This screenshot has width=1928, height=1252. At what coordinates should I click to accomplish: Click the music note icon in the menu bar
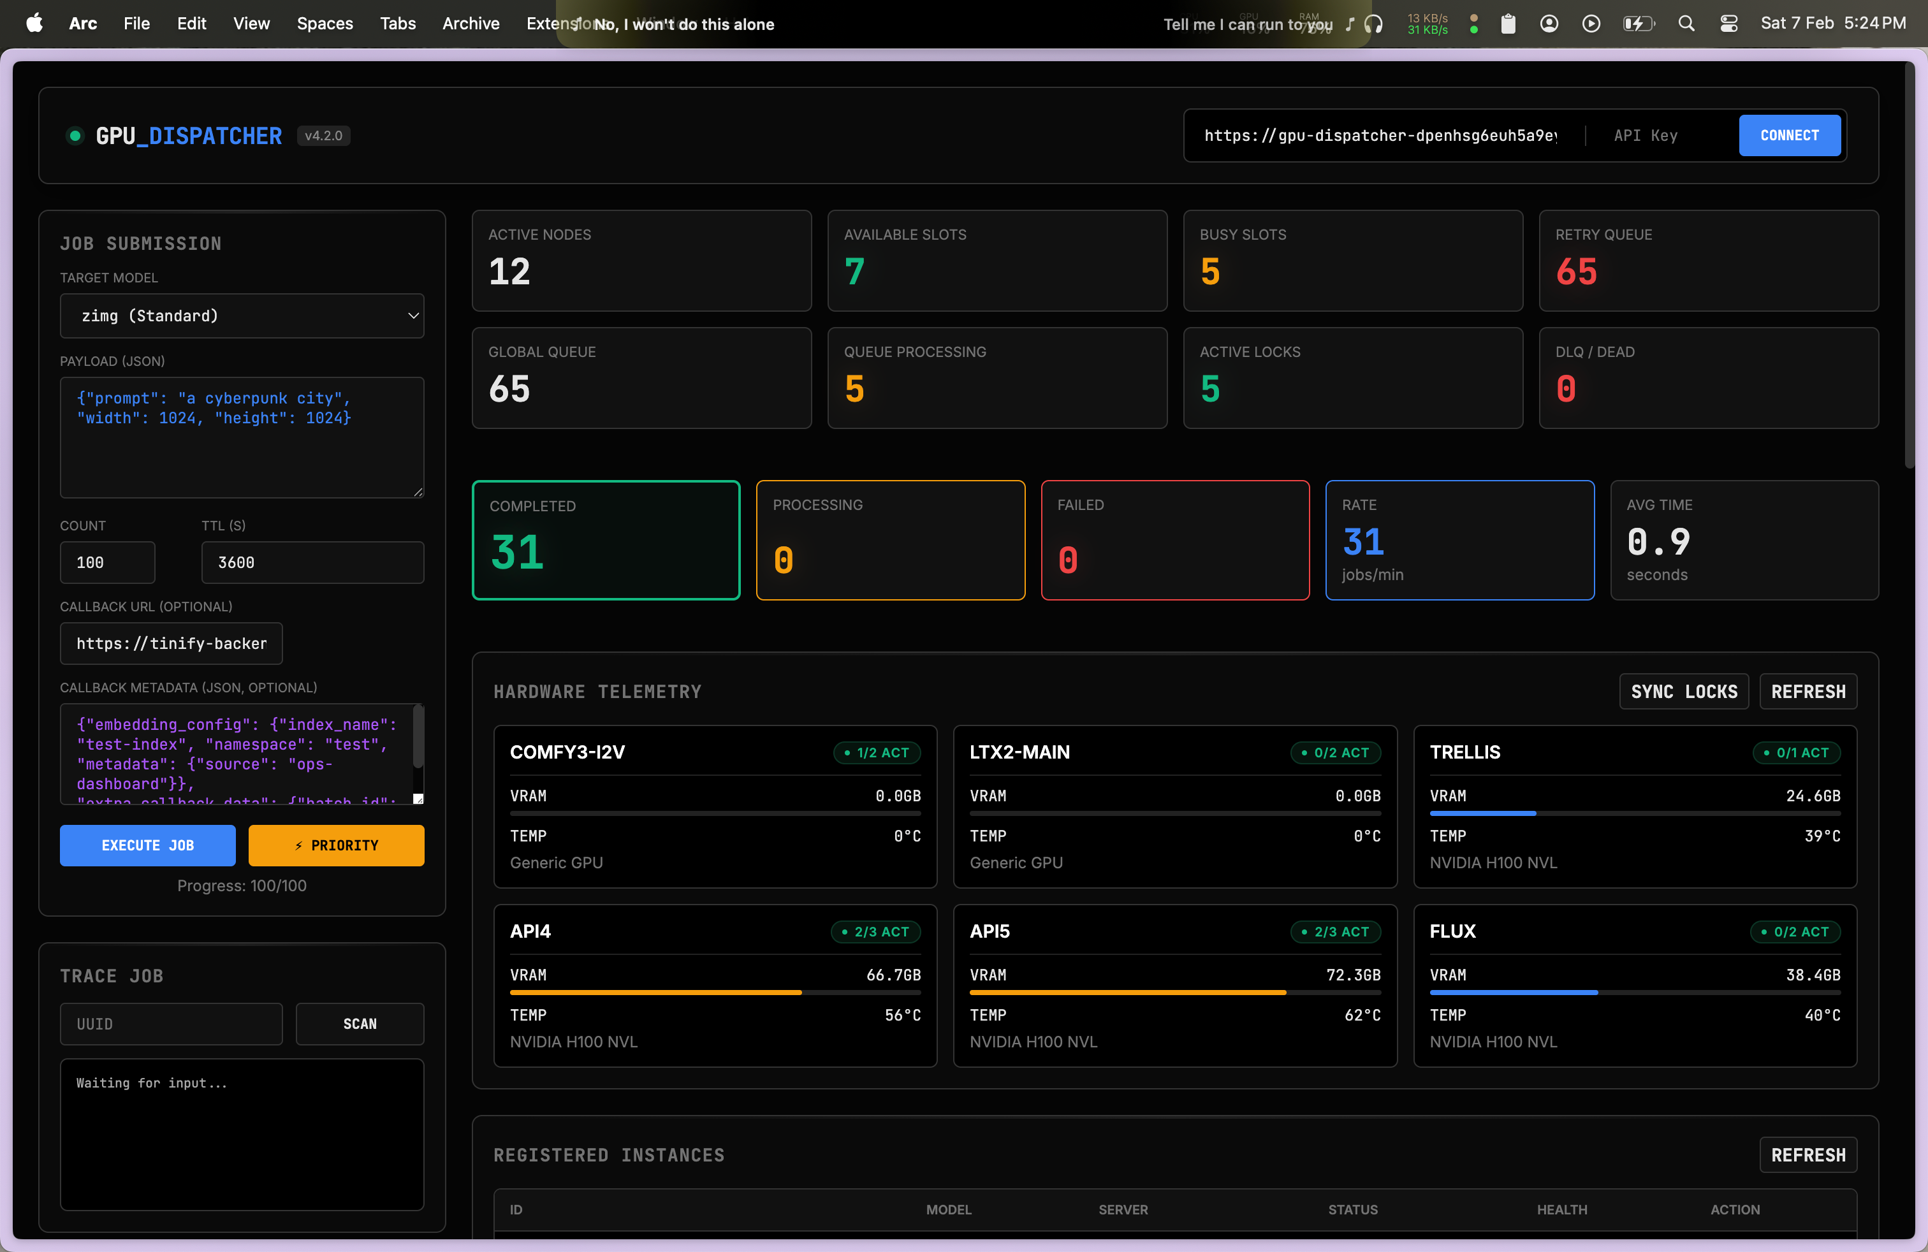click(x=1349, y=24)
